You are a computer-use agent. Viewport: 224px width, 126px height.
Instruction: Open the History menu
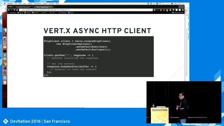click(x=30, y=3)
